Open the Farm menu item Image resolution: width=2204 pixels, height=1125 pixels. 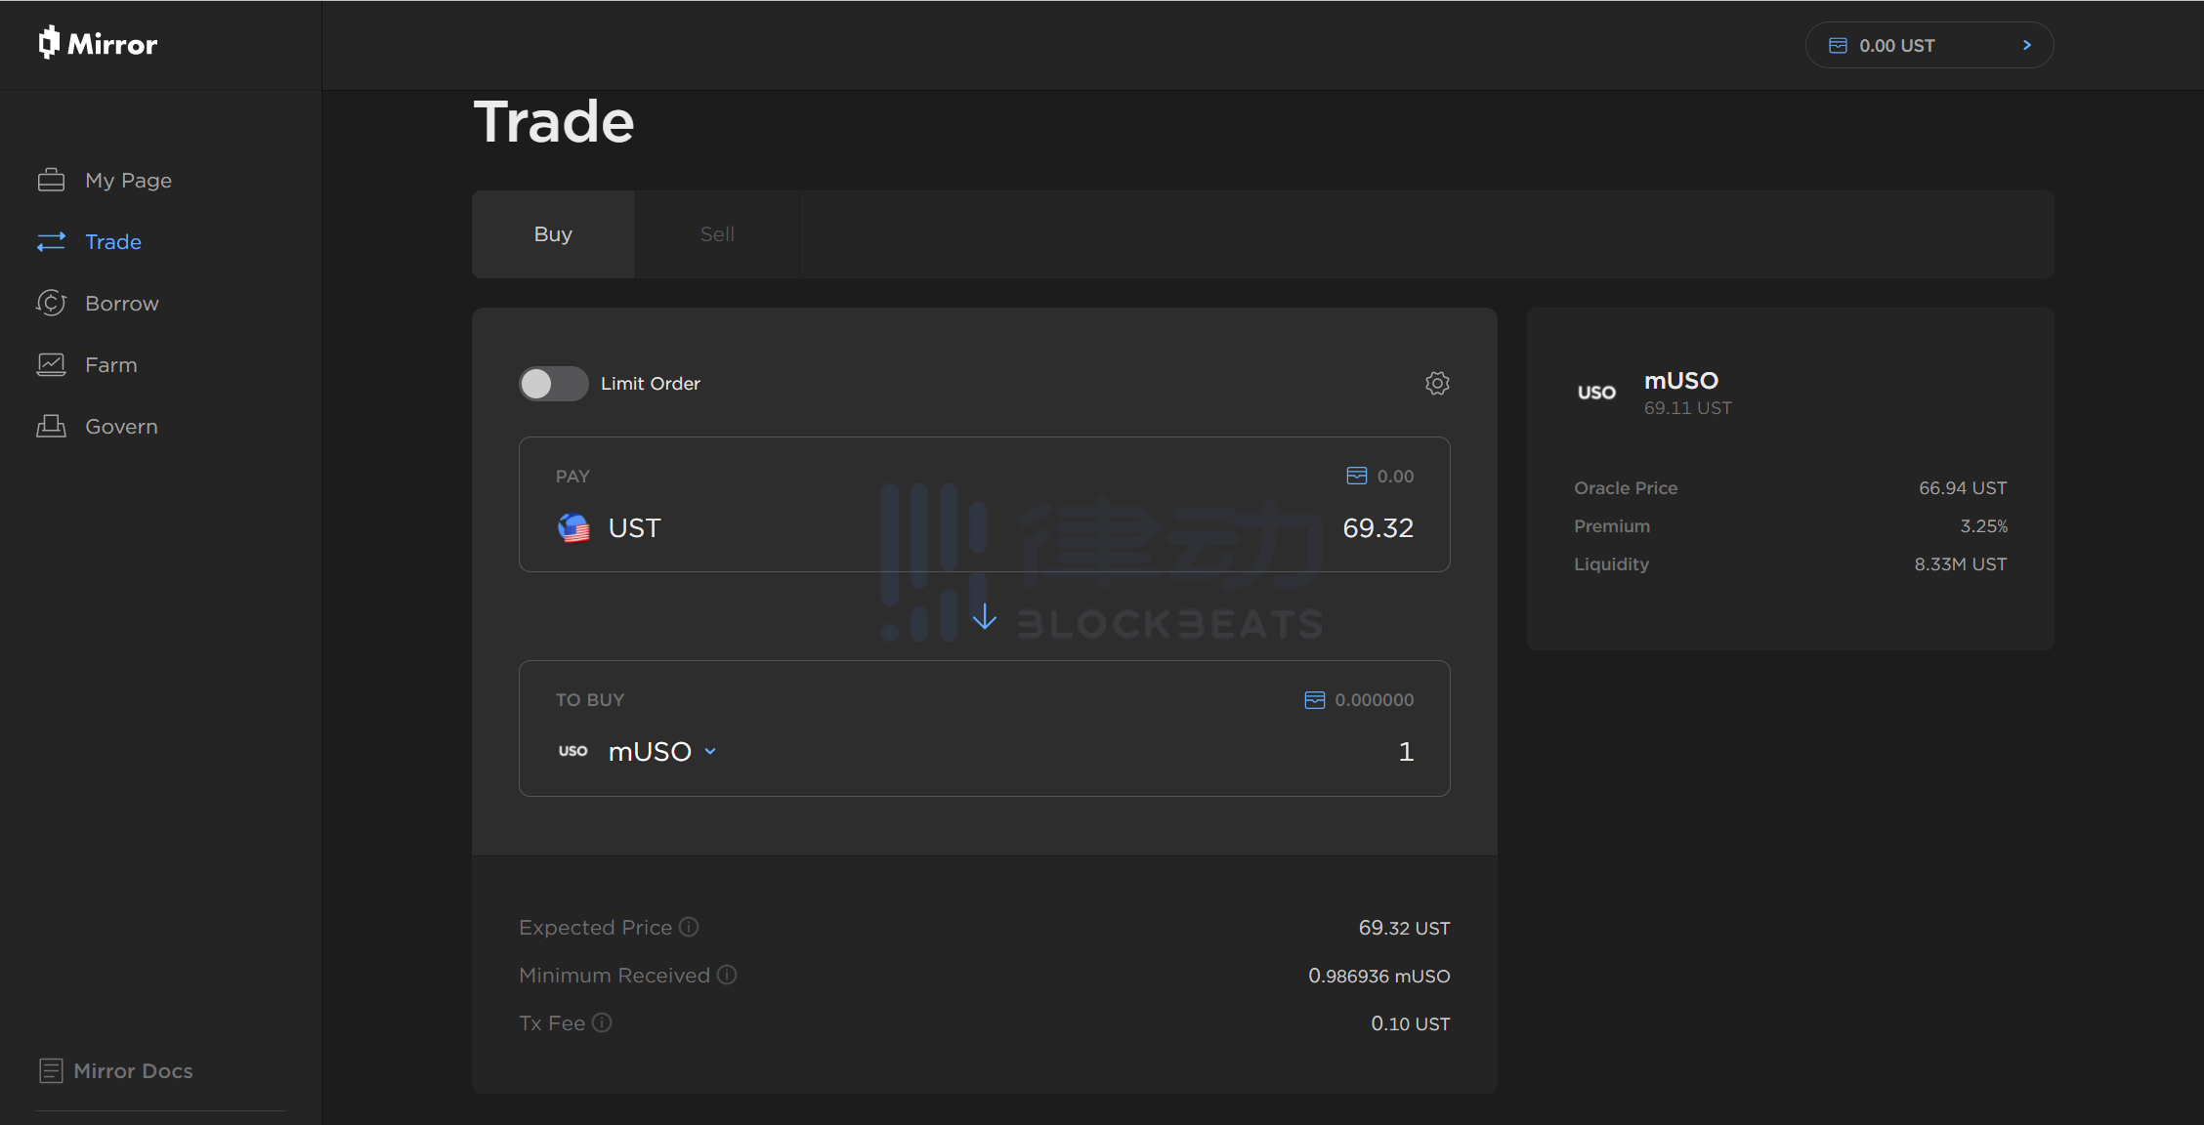point(111,364)
